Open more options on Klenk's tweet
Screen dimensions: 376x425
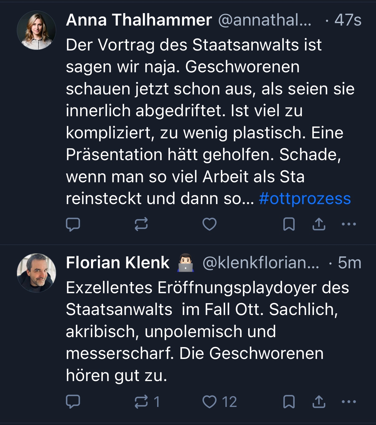(349, 402)
